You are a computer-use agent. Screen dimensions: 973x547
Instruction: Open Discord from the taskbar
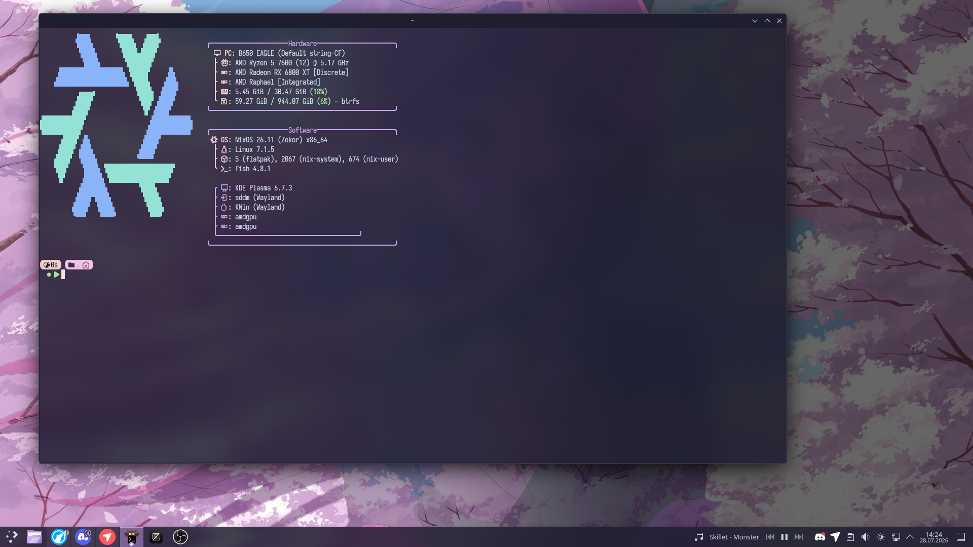tap(83, 537)
